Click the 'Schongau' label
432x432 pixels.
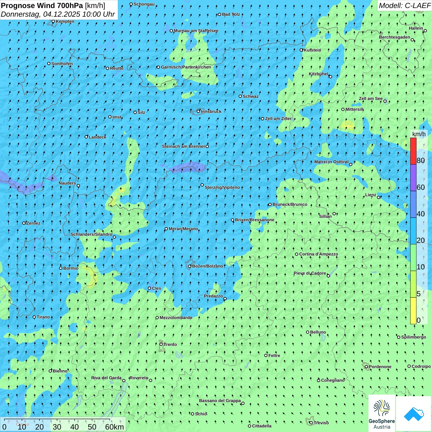pyautogui.click(x=144, y=4)
